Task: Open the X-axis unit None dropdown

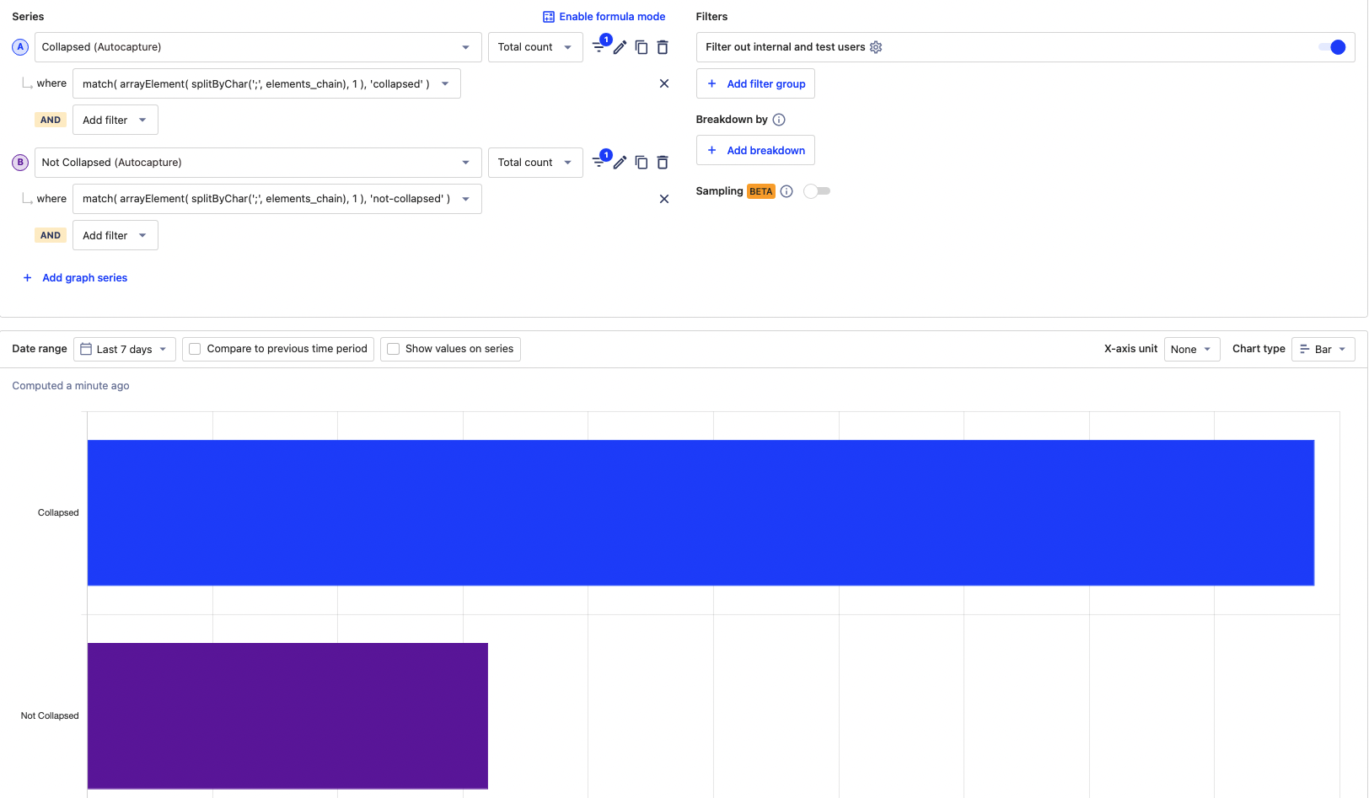Action: pos(1191,349)
